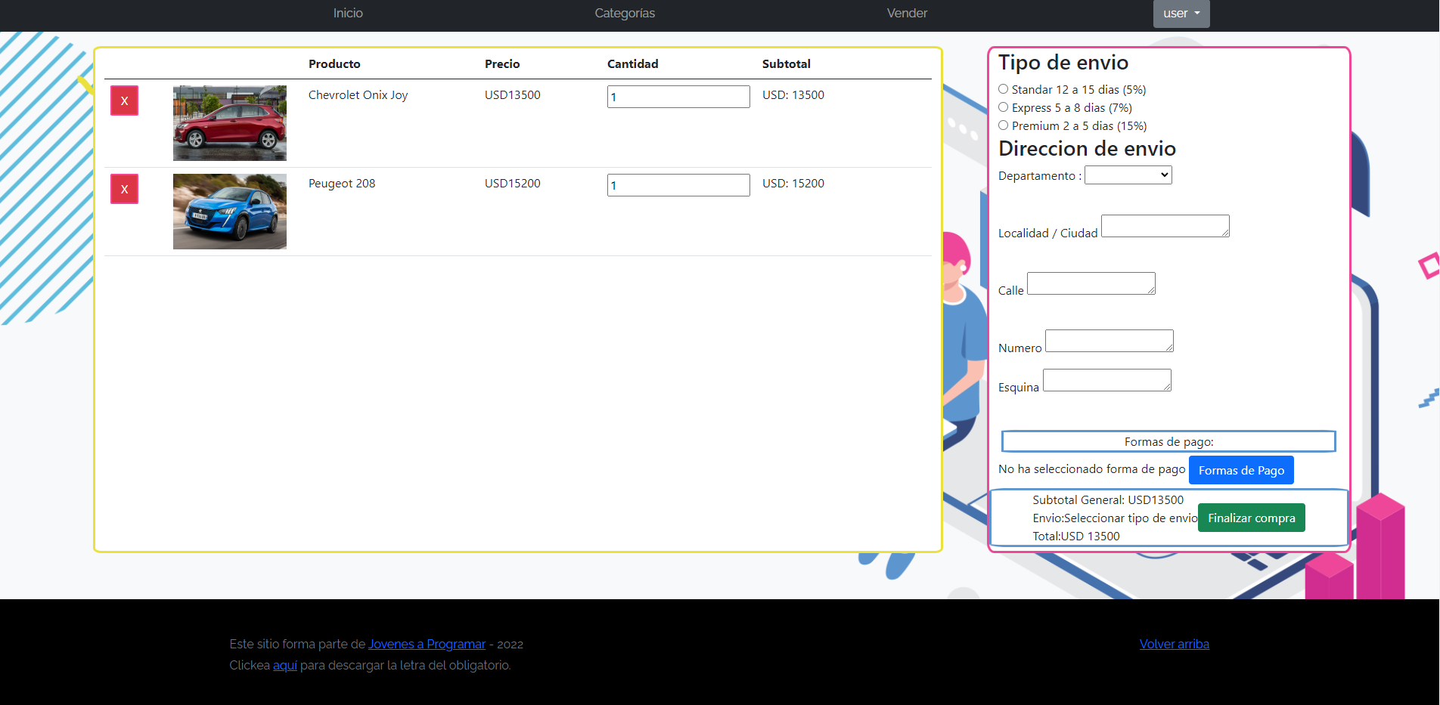The image size is (1440, 705).
Task: Click the Precio column header
Action: (x=502, y=63)
